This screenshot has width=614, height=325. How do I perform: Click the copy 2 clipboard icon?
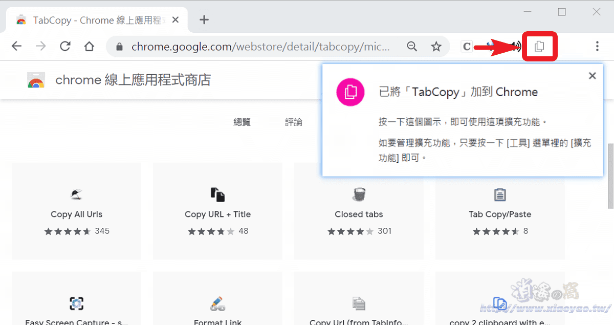point(500,304)
